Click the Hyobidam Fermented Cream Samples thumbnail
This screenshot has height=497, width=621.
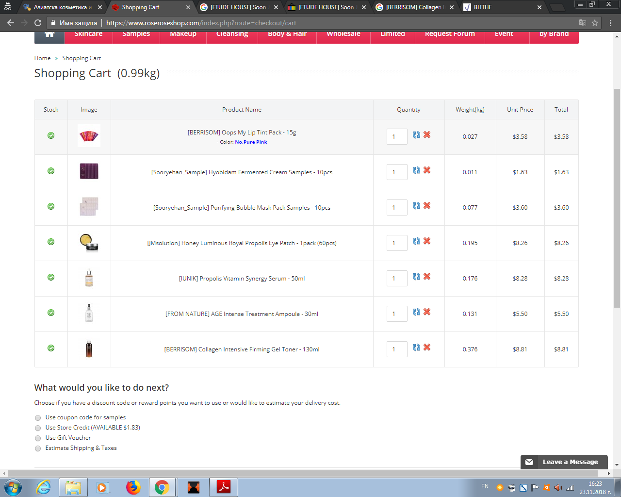tap(89, 171)
